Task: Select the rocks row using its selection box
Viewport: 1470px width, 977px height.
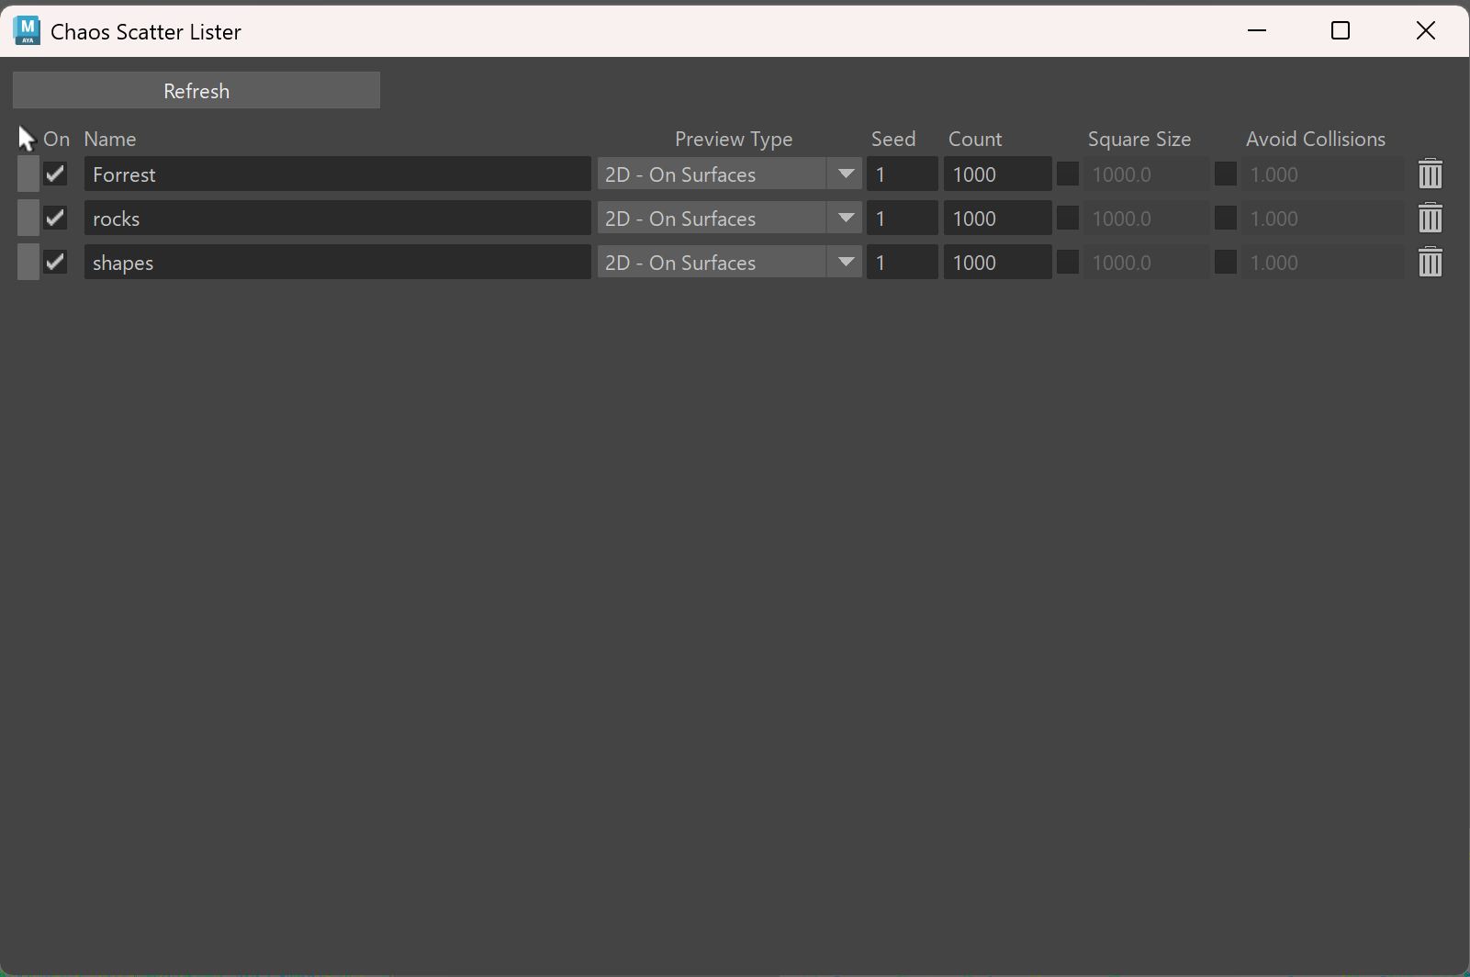Action: tap(28, 219)
